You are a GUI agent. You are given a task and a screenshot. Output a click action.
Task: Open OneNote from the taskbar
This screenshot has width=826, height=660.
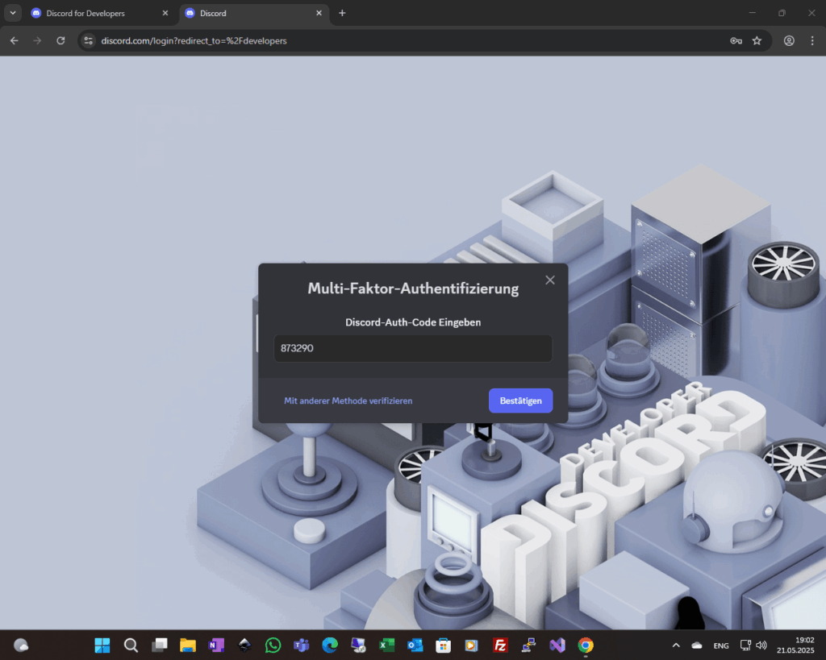[216, 645]
